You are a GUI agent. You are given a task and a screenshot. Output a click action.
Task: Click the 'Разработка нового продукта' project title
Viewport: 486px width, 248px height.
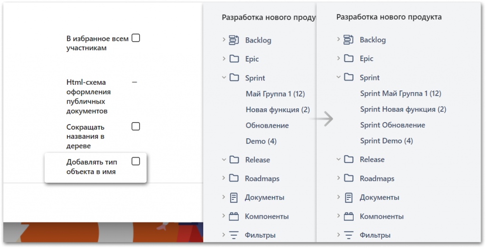click(389, 17)
